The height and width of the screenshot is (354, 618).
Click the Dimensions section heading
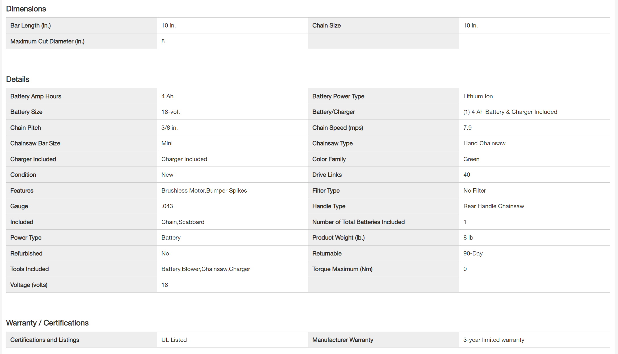click(26, 9)
